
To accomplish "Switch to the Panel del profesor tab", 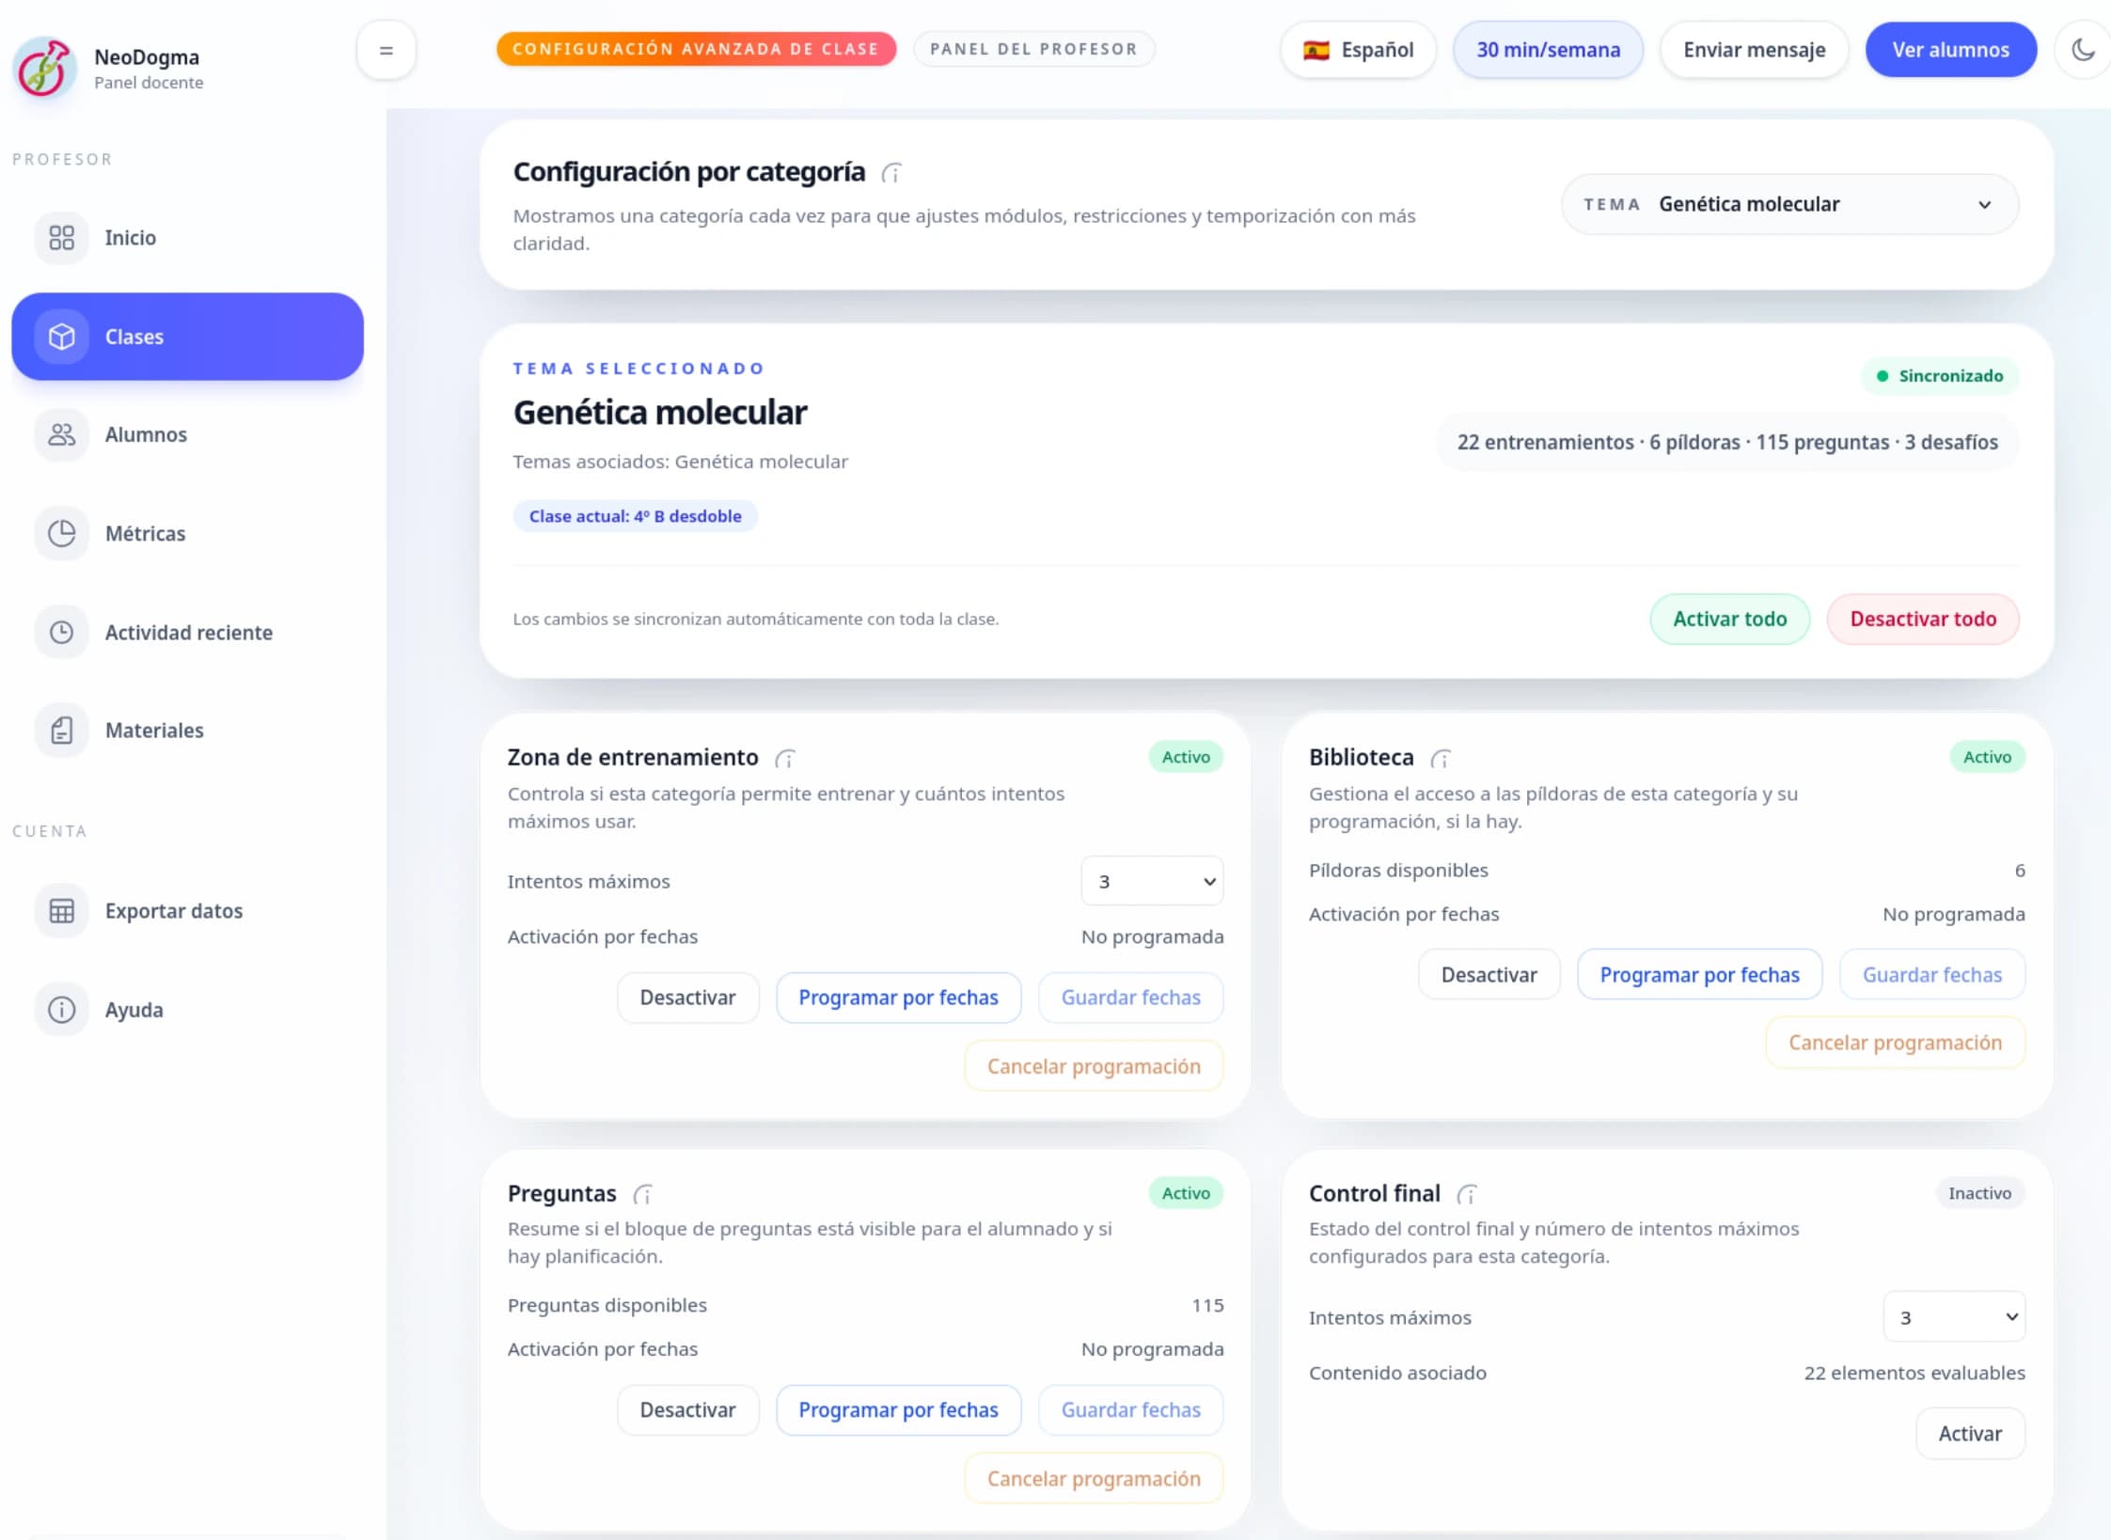I will pos(1032,49).
